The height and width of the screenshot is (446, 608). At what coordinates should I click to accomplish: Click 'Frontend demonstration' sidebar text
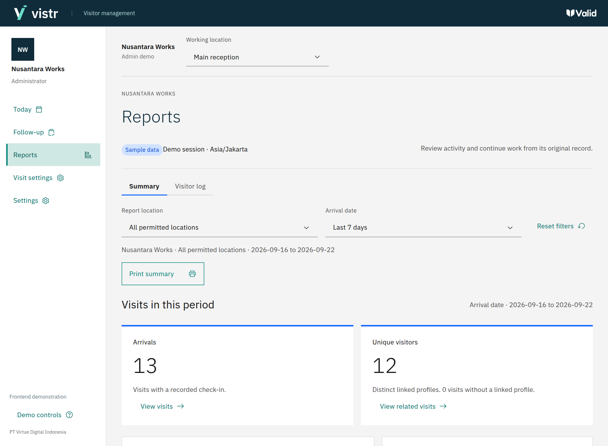(38, 397)
